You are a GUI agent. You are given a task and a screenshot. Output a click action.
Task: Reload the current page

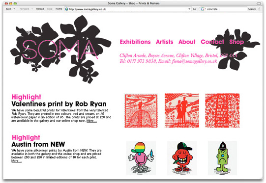(40, 9)
